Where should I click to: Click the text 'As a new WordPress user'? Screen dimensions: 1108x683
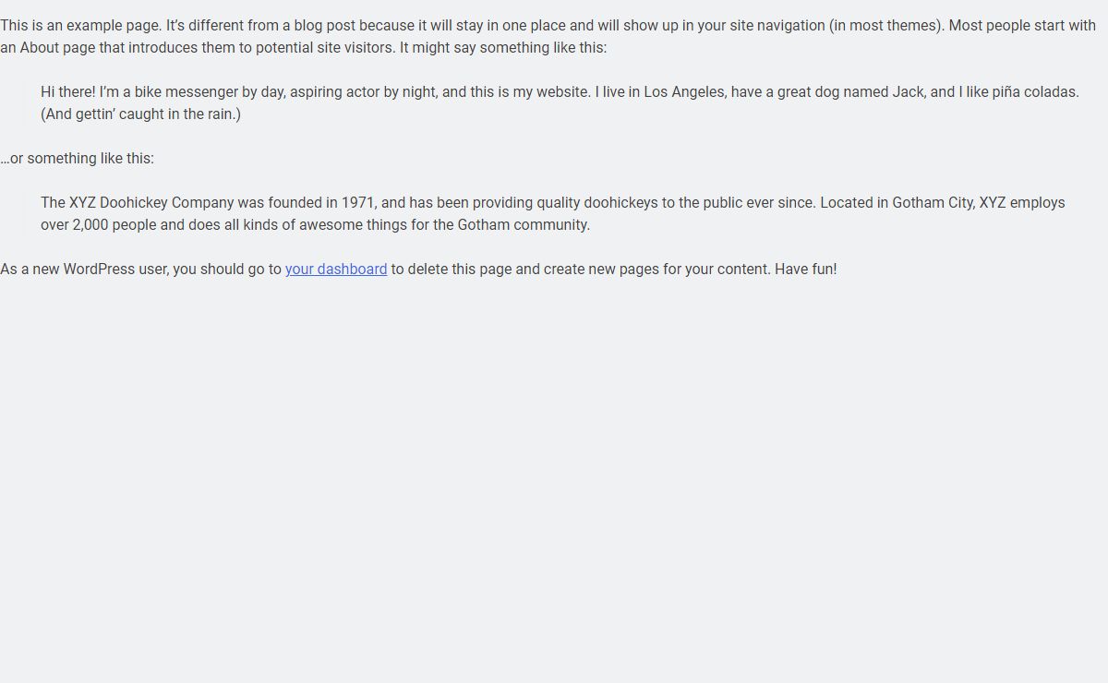(x=85, y=269)
